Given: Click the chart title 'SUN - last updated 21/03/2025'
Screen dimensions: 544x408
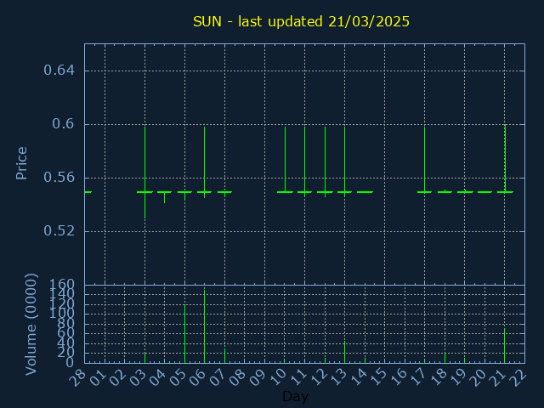Looking at the screenshot, I should 301,21.
